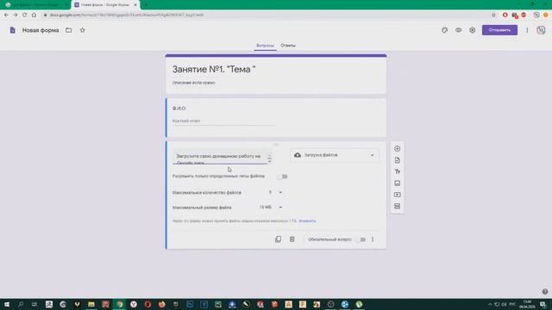Viewport: 552px width, 310px height.
Task: Open the form's three-dot menu
Action: (527, 30)
